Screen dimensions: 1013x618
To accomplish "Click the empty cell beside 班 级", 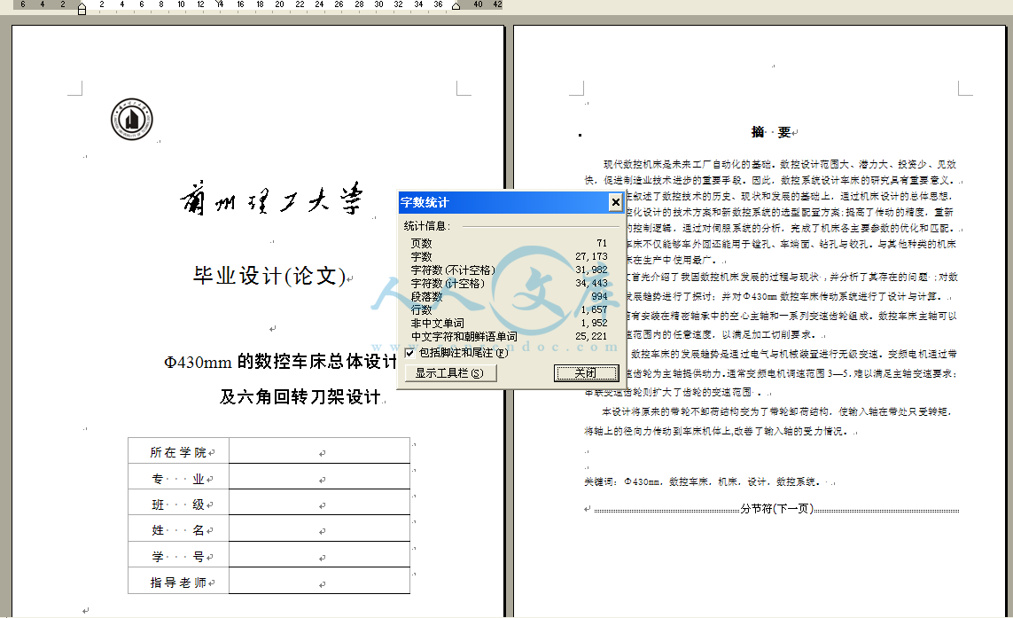I will tap(319, 502).
